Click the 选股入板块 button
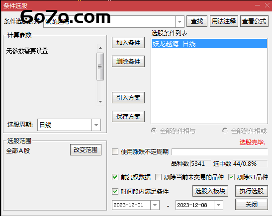The height and width of the screenshot is (216, 272). [210, 191]
